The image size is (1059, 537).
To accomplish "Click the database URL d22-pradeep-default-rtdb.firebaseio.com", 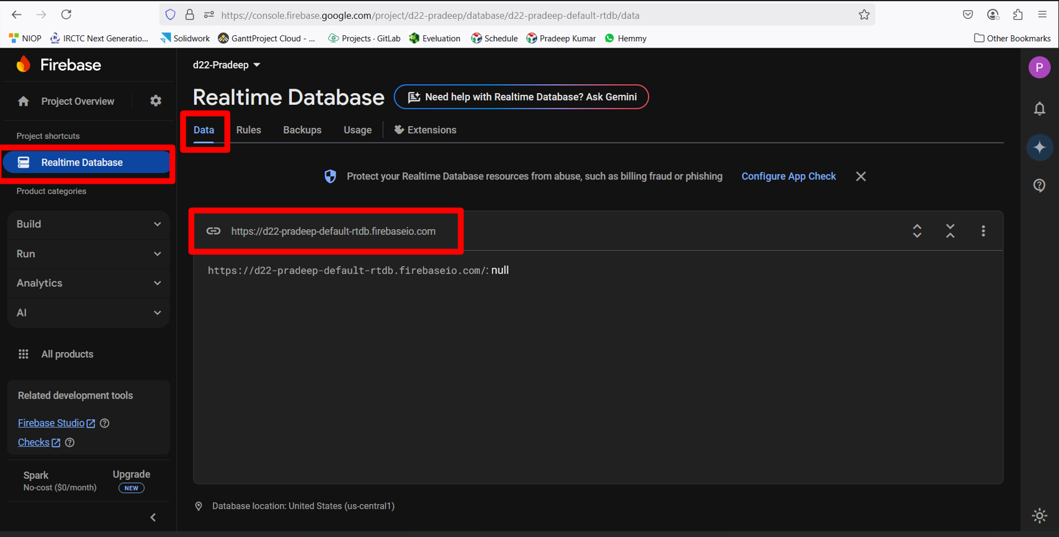I will pos(333,231).
